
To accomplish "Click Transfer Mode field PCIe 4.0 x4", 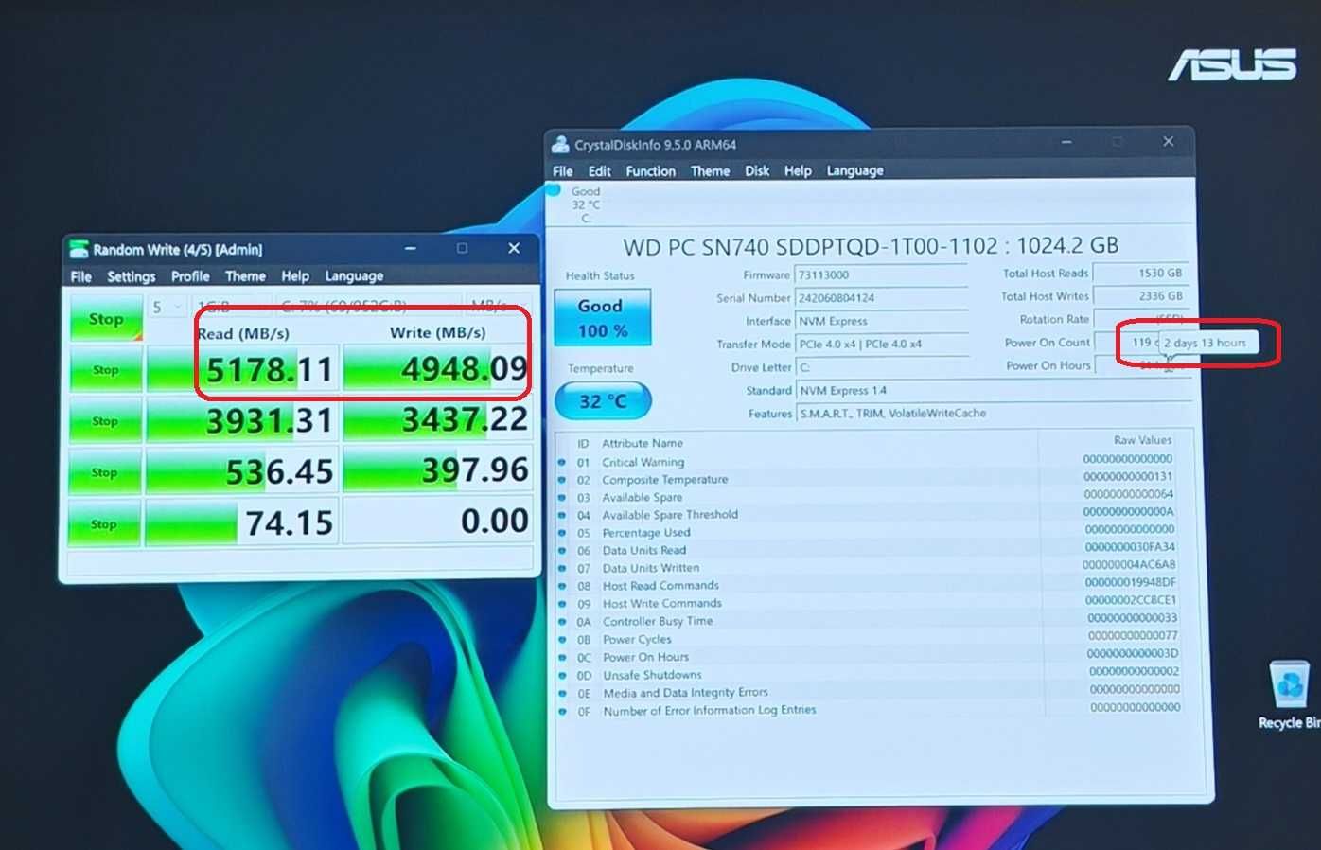I will pyautogui.click(x=881, y=345).
